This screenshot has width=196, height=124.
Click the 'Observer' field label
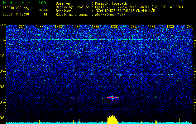(63, 3)
